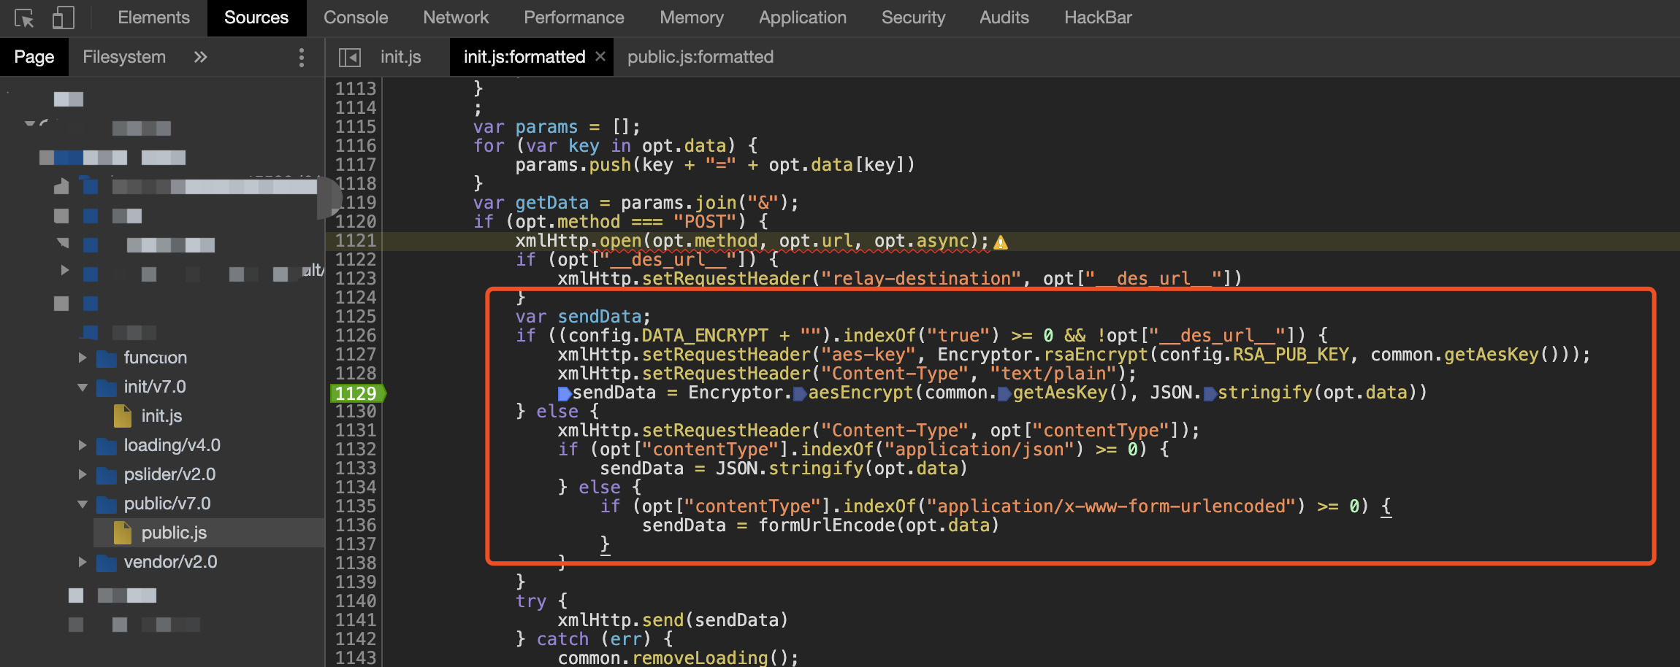The width and height of the screenshot is (1680, 667).
Task: Toggle the device toolbar icon
Action: tap(64, 18)
